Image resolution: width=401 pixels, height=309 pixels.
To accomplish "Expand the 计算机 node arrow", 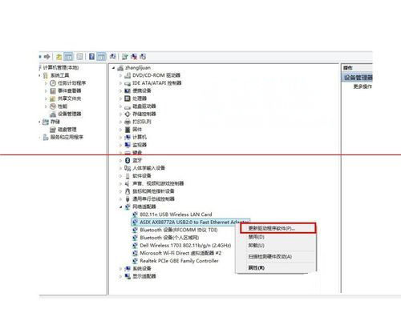I will pyautogui.click(x=120, y=138).
